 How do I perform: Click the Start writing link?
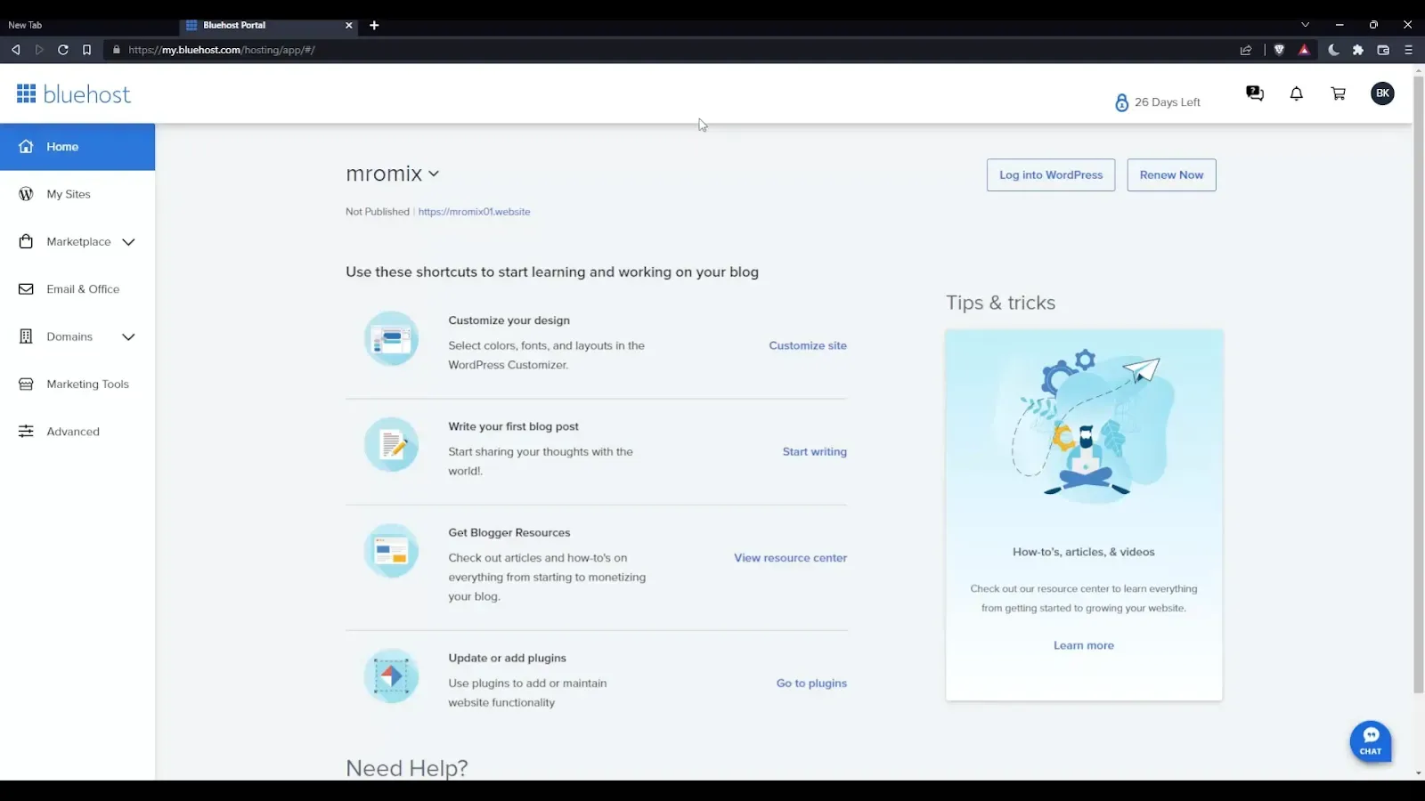click(x=815, y=452)
